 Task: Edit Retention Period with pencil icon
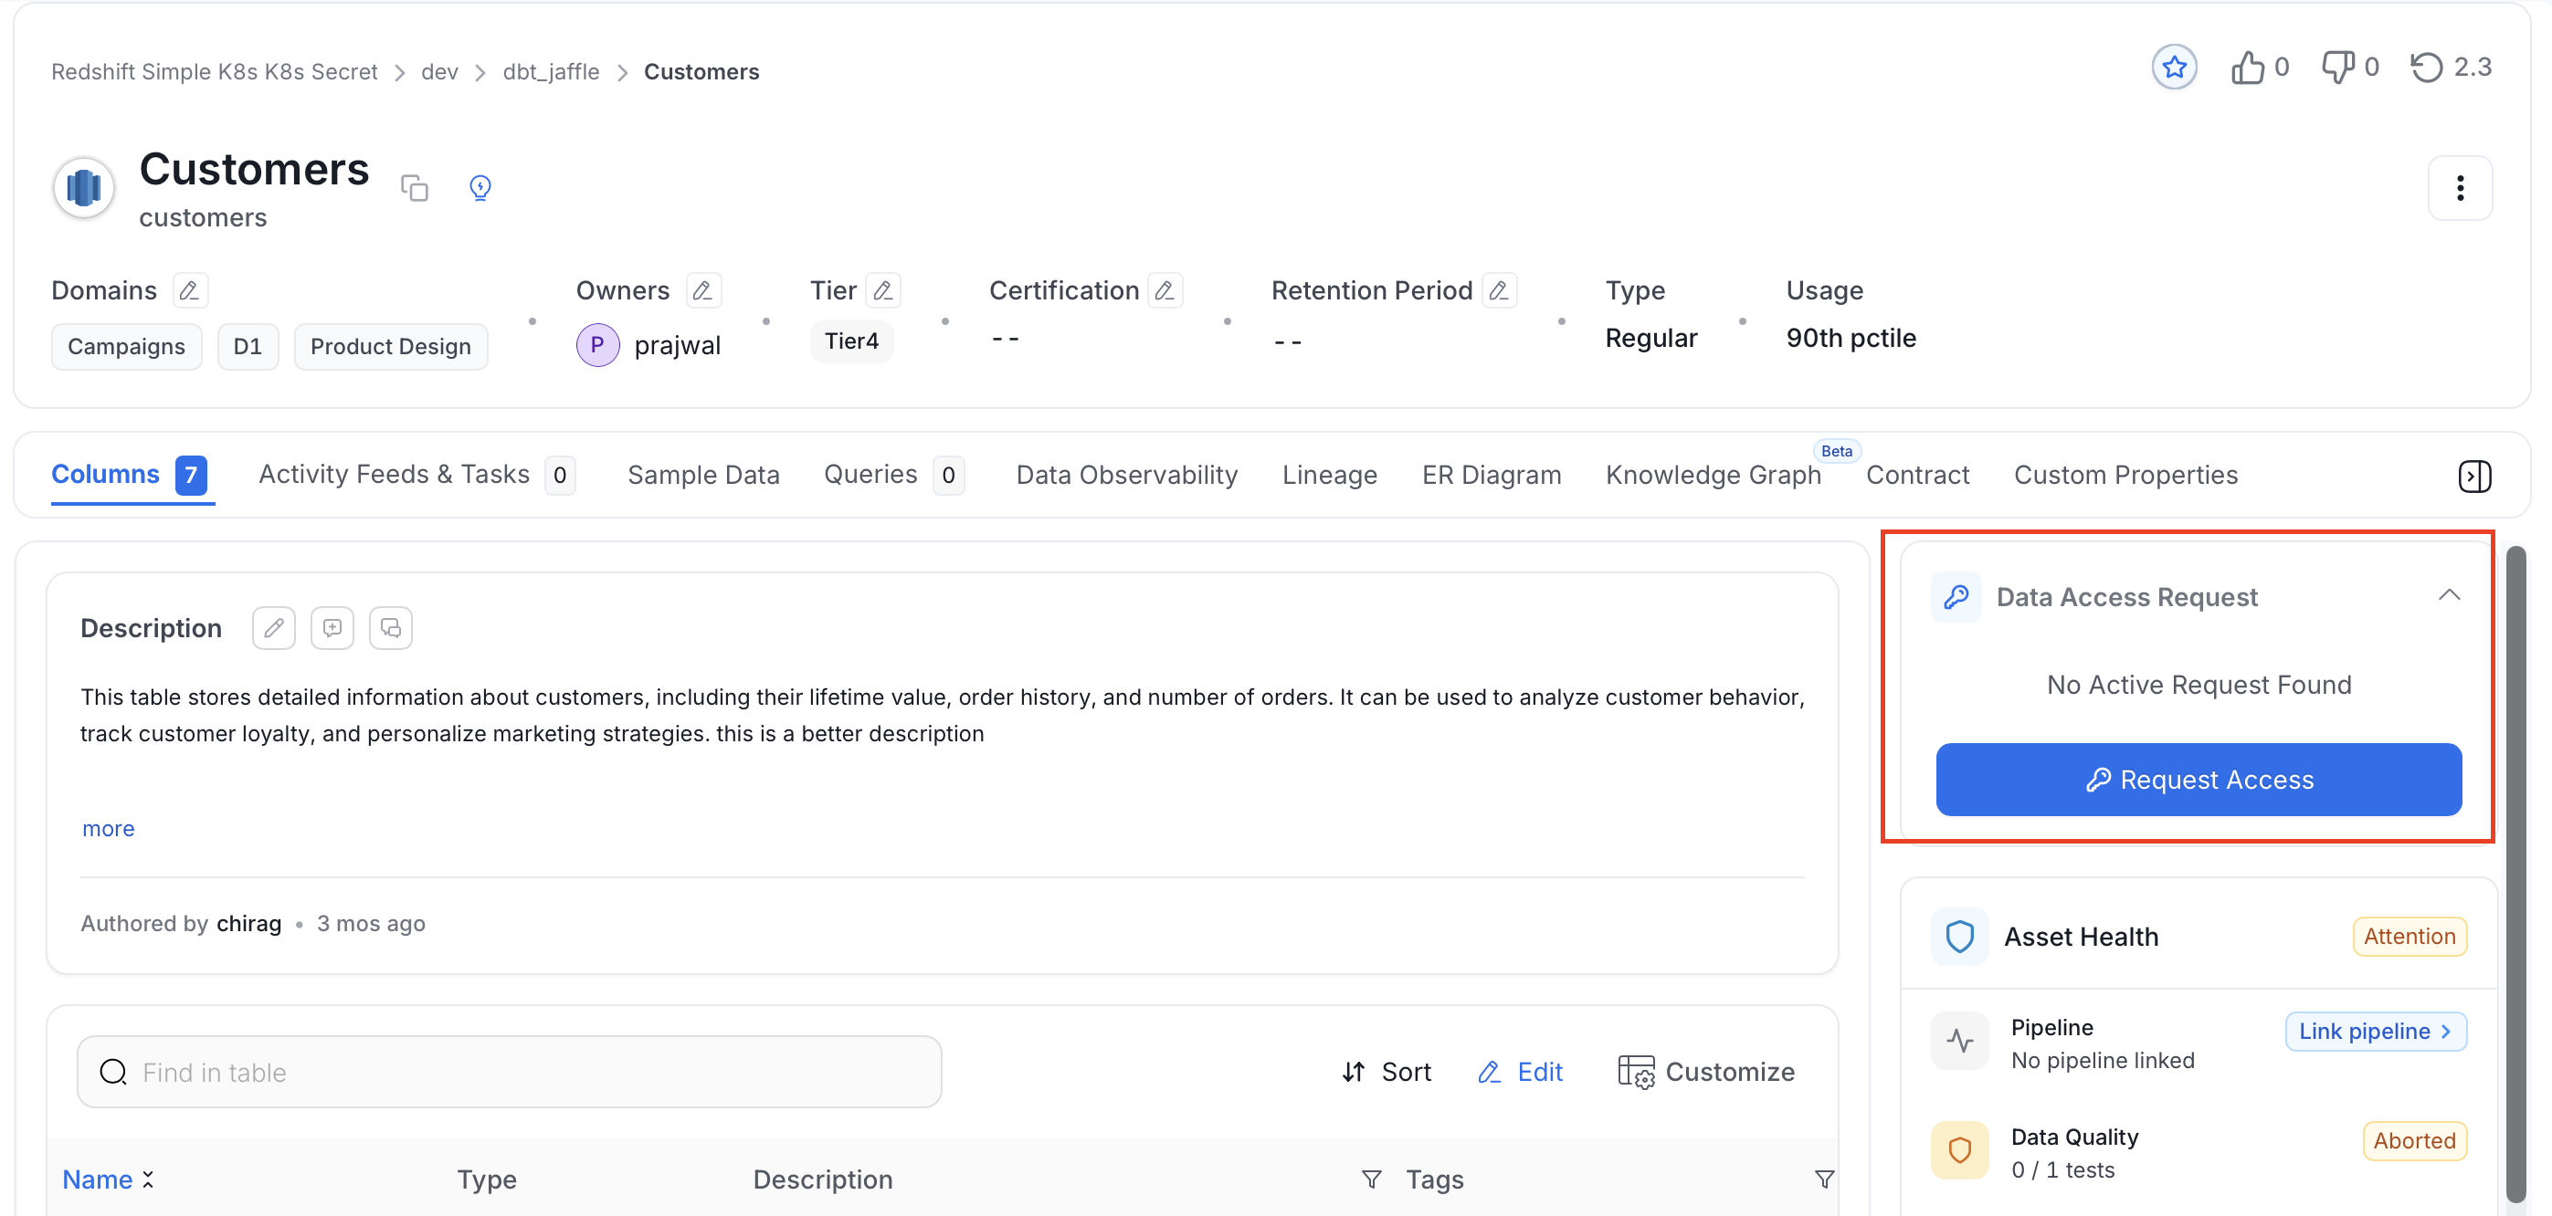1499,290
